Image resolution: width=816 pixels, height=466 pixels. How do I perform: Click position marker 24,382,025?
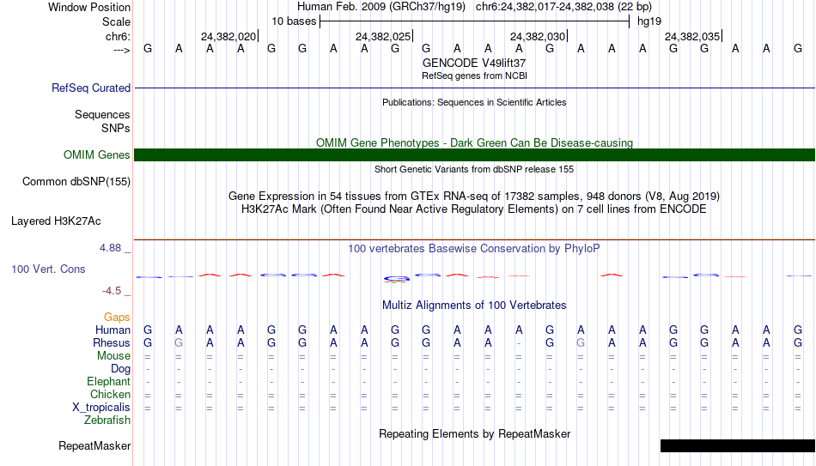pyautogui.click(x=384, y=36)
